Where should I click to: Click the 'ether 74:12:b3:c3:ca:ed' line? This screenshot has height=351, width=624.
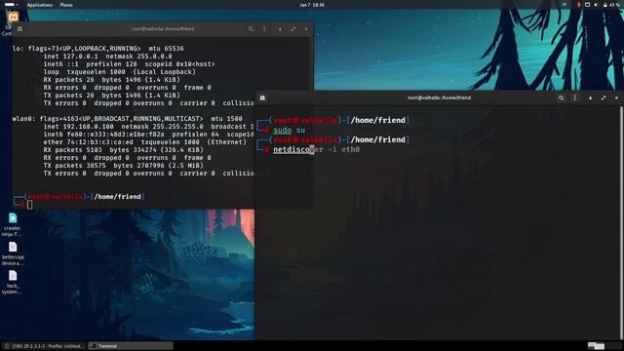pos(145,142)
